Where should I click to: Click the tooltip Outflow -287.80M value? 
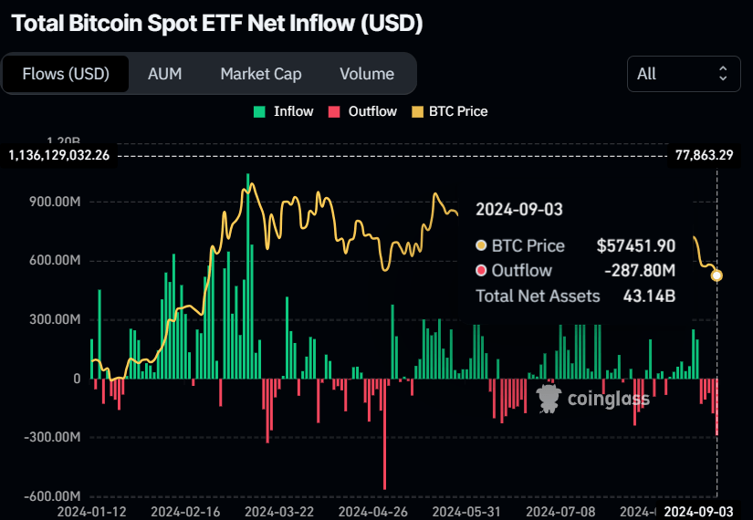pos(640,271)
